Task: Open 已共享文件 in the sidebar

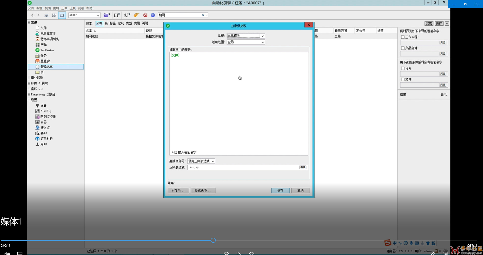Action: click(x=48, y=34)
